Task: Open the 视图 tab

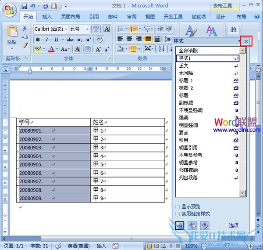Action: tap(150, 17)
